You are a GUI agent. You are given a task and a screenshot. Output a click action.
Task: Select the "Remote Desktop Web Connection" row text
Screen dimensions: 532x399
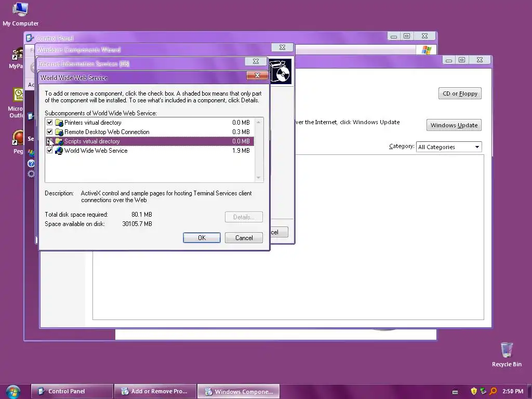point(107,131)
